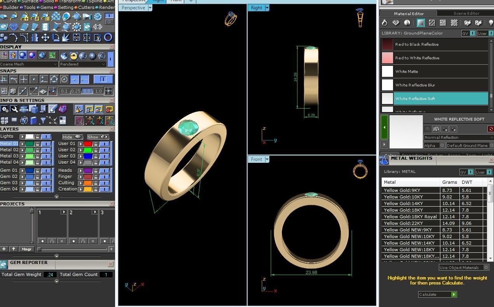Click the Gem Reporter panel icon
Screen dimensions: 494x307
(x=3, y=264)
